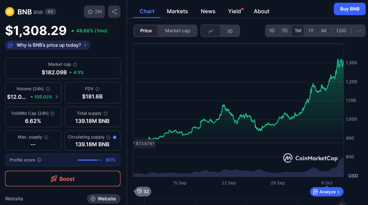Open Profile score info icon
The width and height of the screenshot is (368, 205).
pyautogui.click(x=39, y=160)
